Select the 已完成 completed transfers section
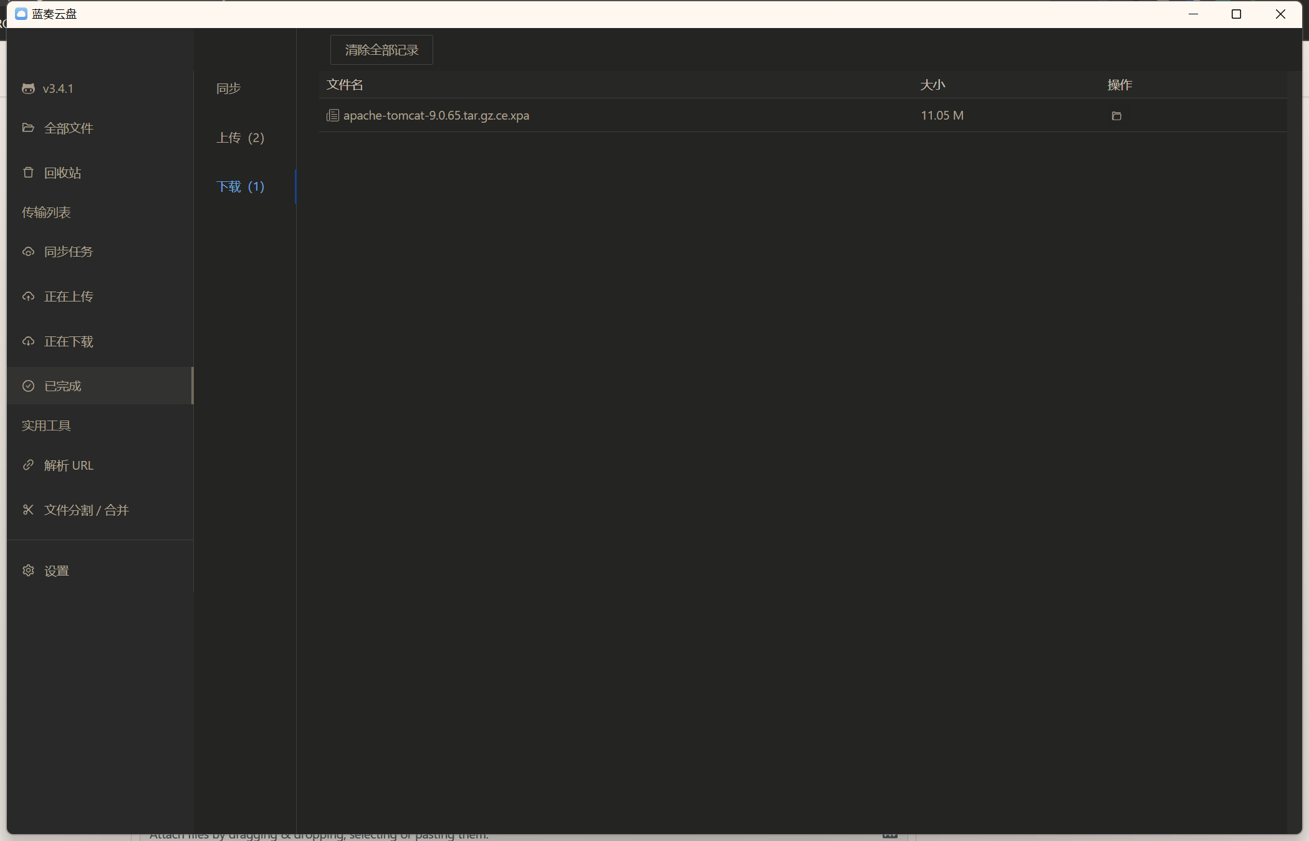This screenshot has height=841, width=1309. point(62,386)
